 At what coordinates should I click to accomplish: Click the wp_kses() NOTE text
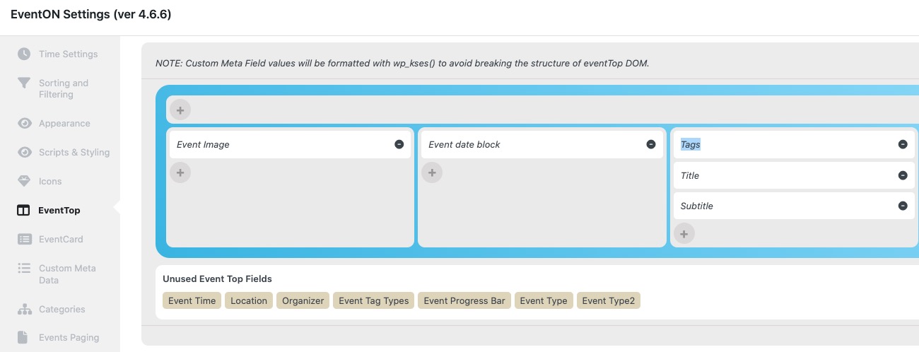[x=402, y=63]
